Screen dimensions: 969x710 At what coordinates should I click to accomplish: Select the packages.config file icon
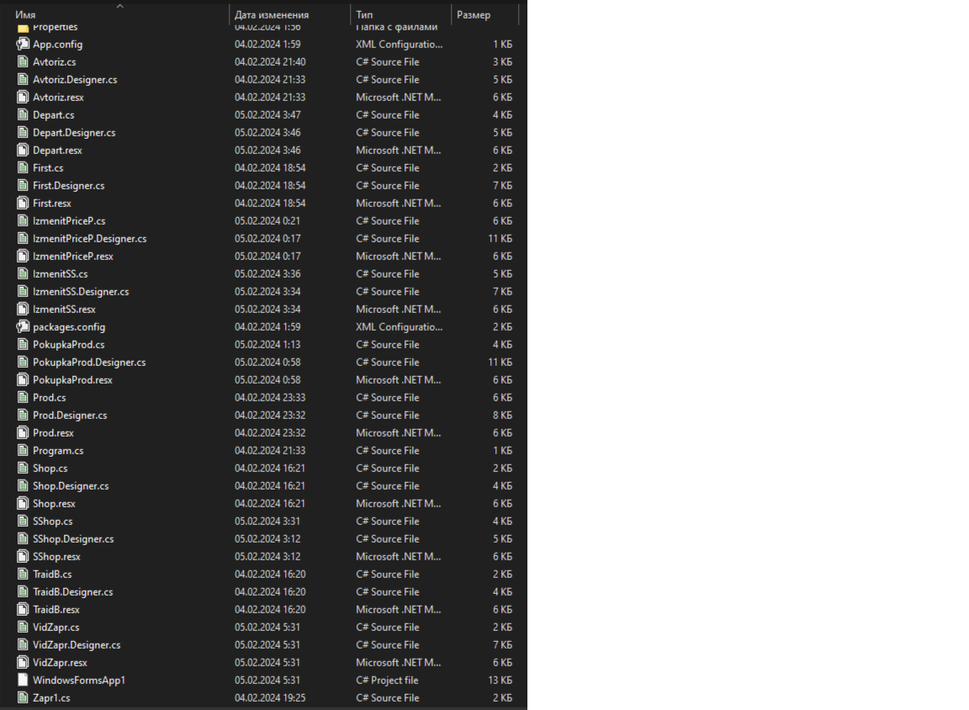click(x=23, y=327)
